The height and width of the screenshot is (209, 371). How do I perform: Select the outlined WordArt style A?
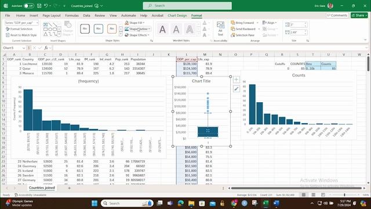click(x=190, y=30)
